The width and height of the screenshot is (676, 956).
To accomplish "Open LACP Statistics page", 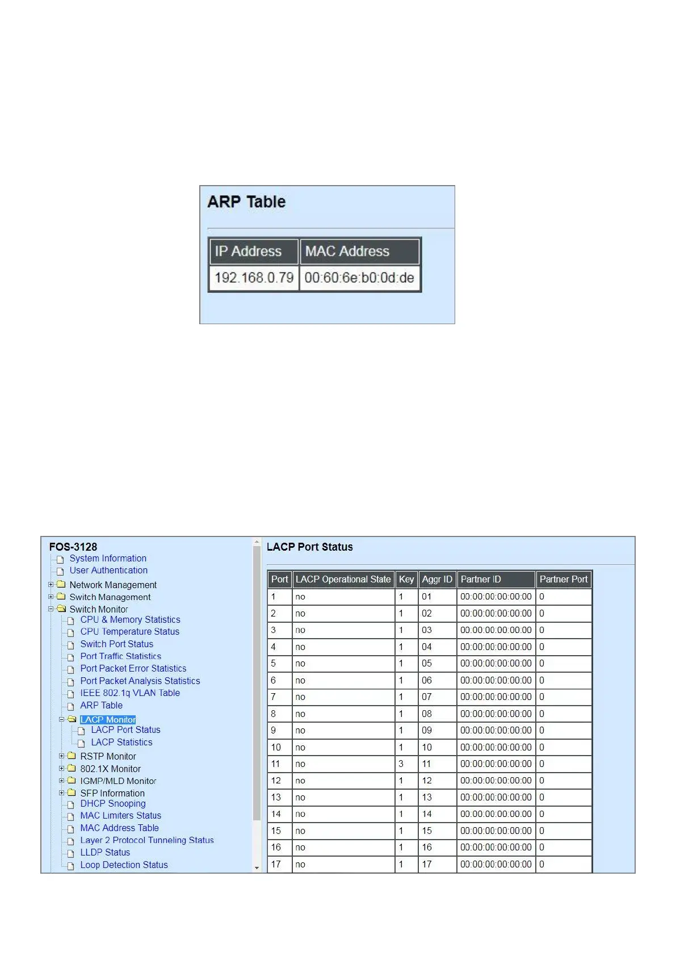I will 121,742.
